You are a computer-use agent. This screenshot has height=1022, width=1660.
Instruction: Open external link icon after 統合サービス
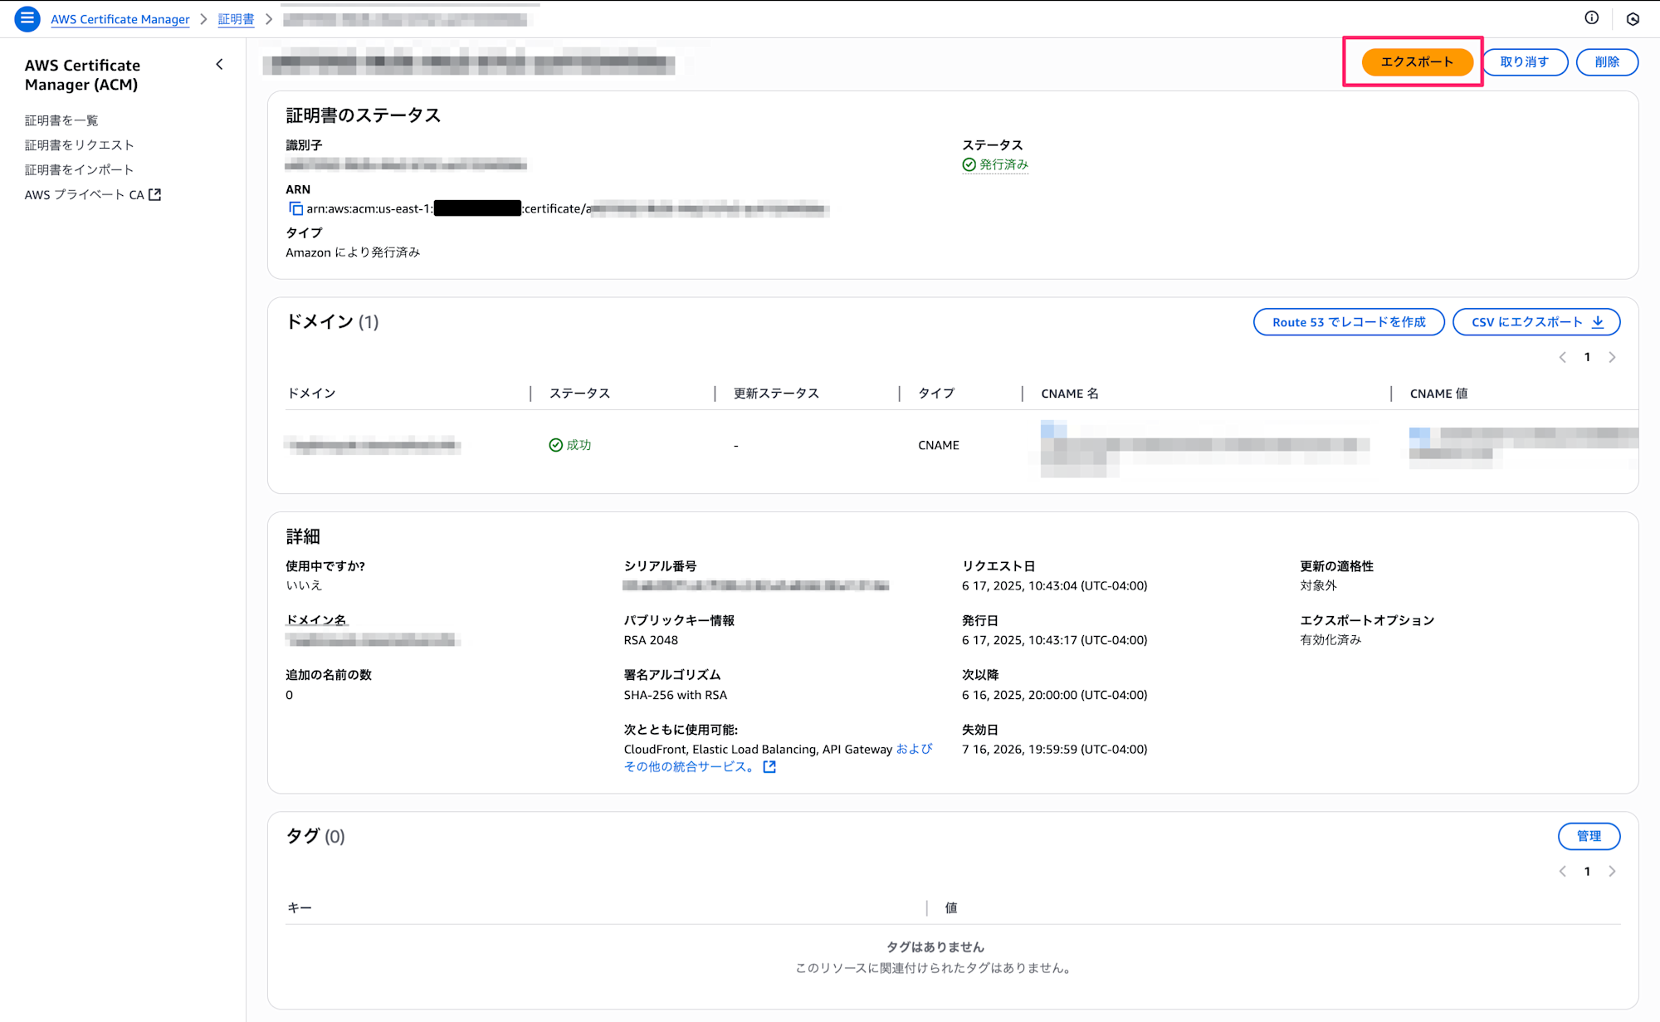tap(769, 766)
